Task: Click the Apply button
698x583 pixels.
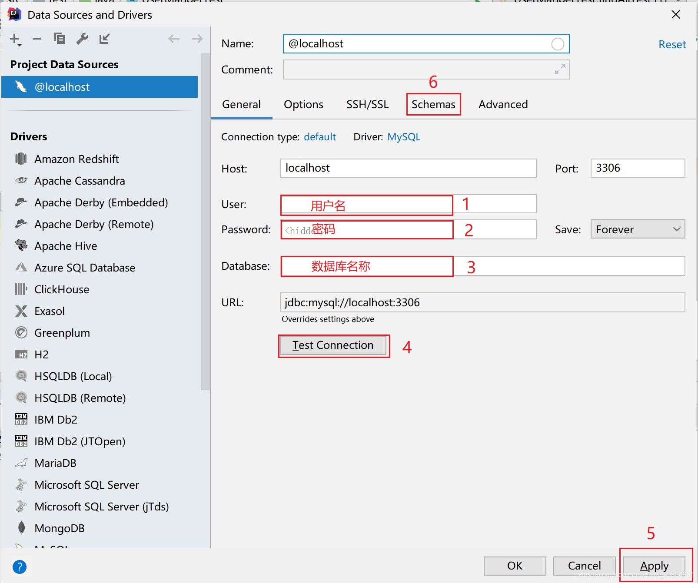Action: [654, 566]
